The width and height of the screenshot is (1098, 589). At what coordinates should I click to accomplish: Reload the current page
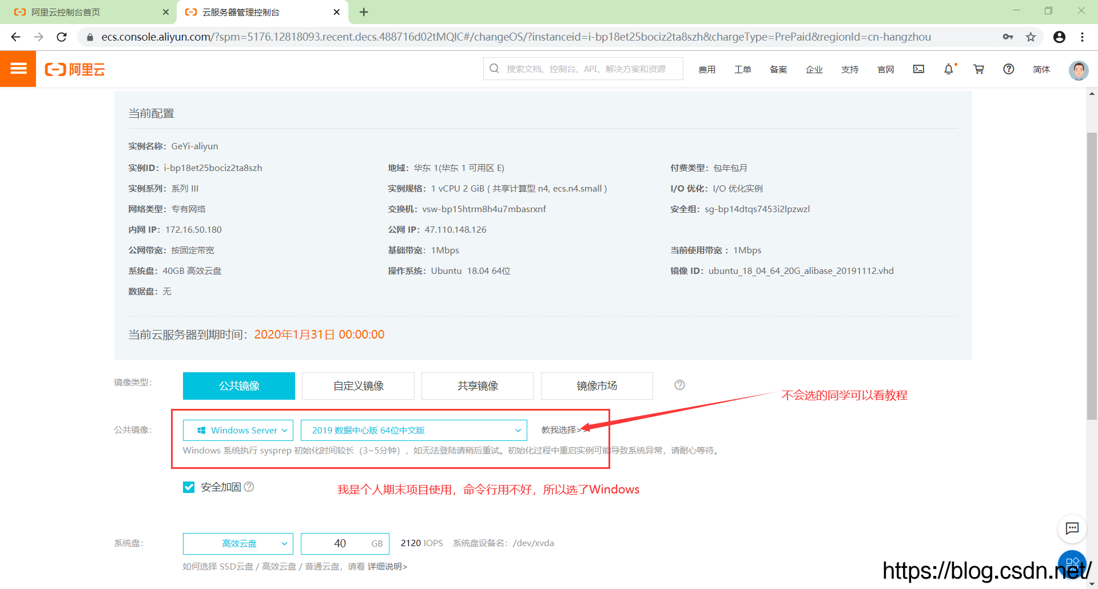coord(62,37)
